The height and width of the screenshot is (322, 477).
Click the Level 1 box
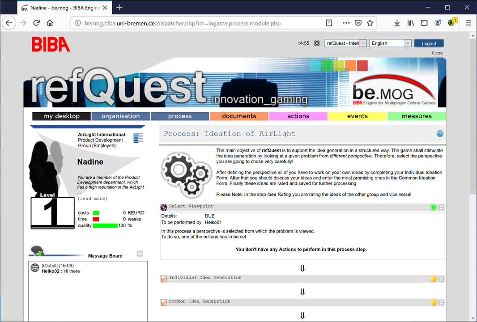53,212
